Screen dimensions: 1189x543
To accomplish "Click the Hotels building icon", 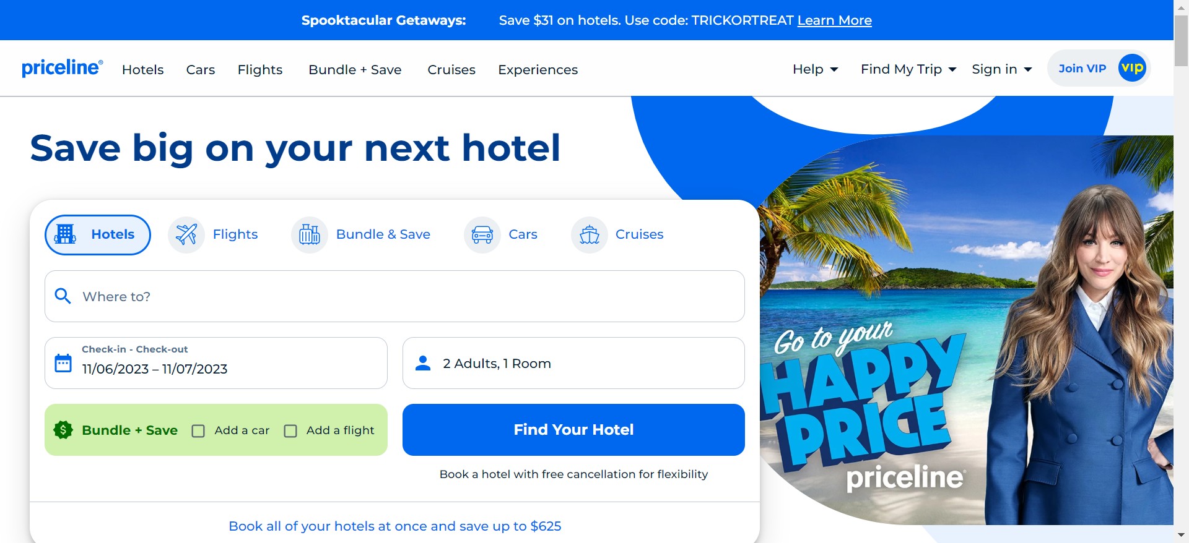I will pyautogui.click(x=65, y=234).
